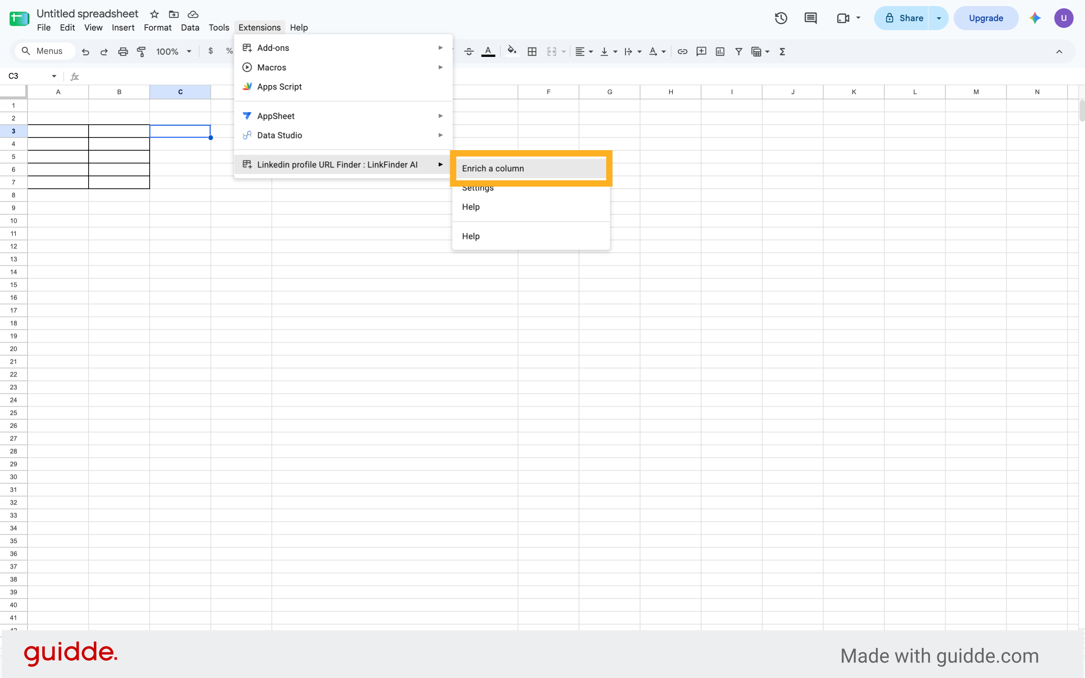
Task: Expand the Data Studio submenu
Action: pos(343,135)
